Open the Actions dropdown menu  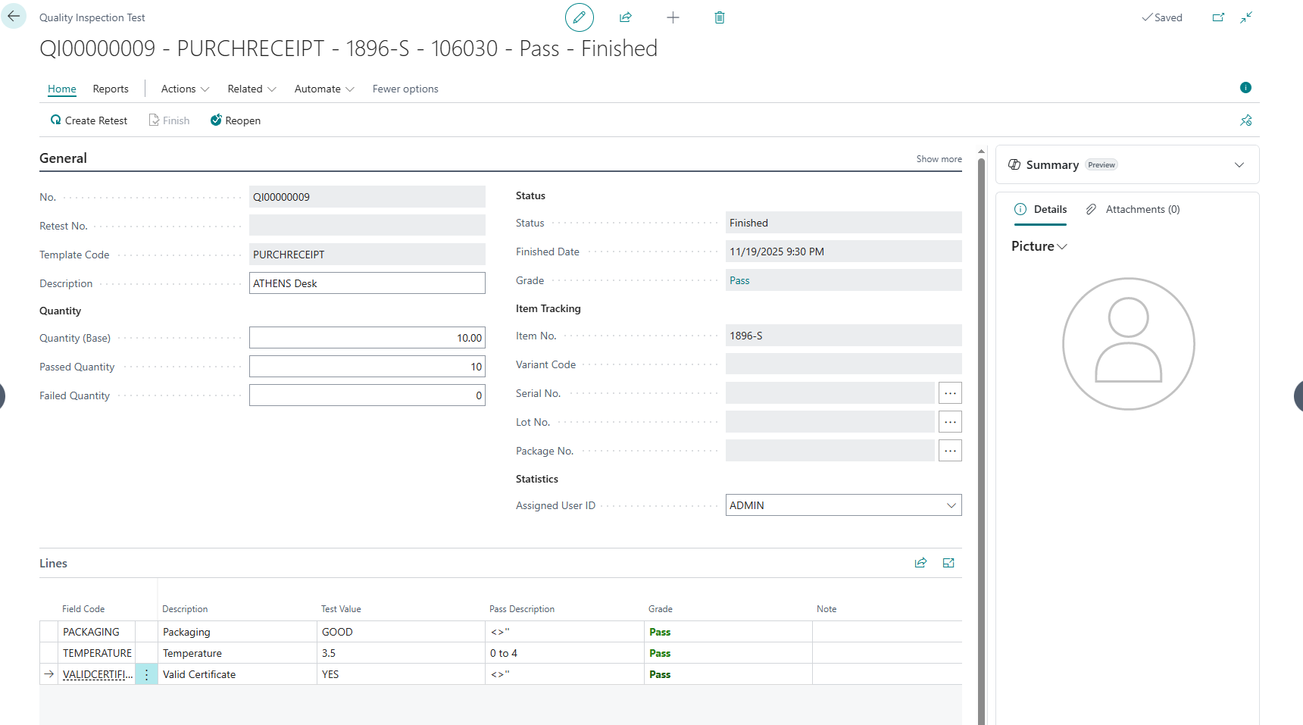tap(185, 89)
